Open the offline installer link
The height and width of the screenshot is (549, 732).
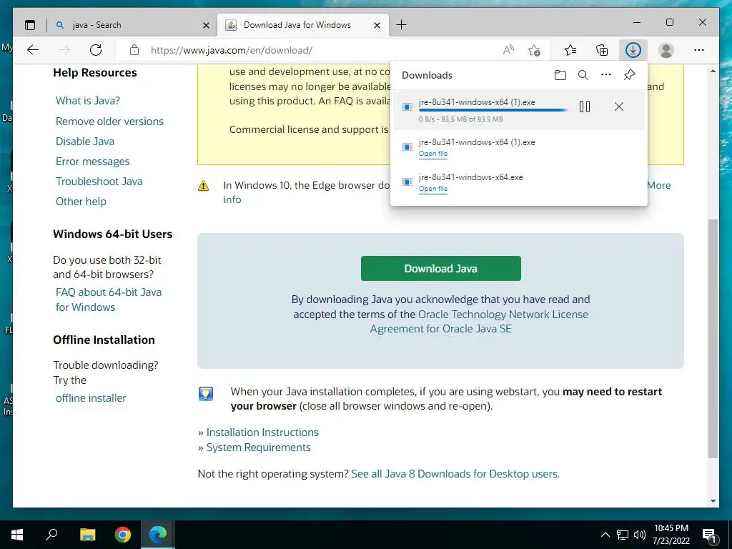point(91,398)
